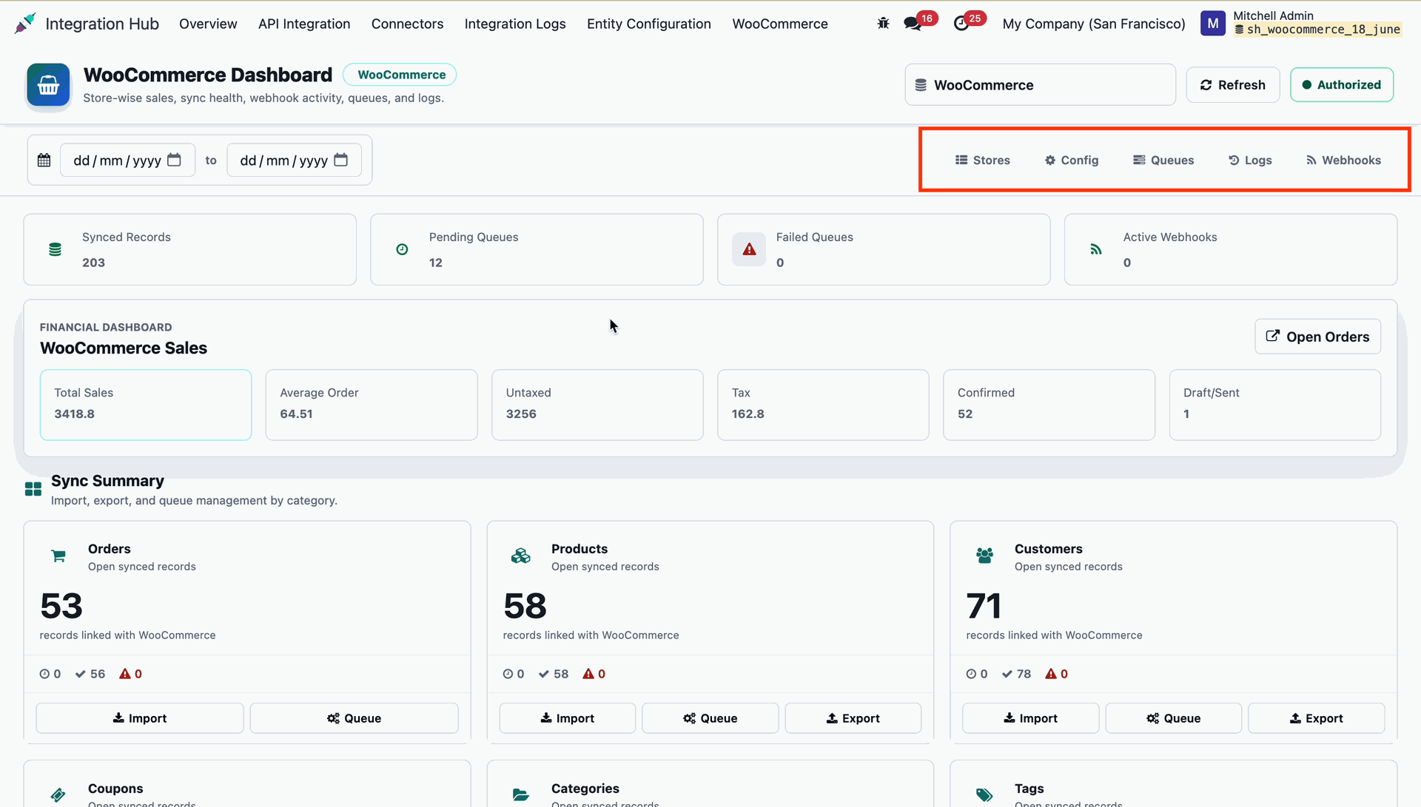Click the WooCommerce basket logo icon
Viewport: 1421px width, 807px height.
pyautogui.click(x=48, y=85)
